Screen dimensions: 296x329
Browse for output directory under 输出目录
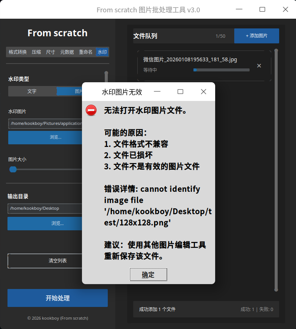[x=45, y=224]
